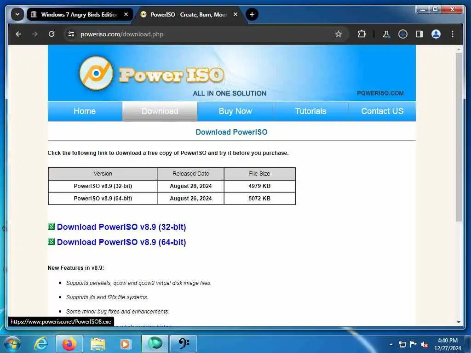Click the Released Date column header
Viewport: 471px width, 353px height.
tap(191, 173)
